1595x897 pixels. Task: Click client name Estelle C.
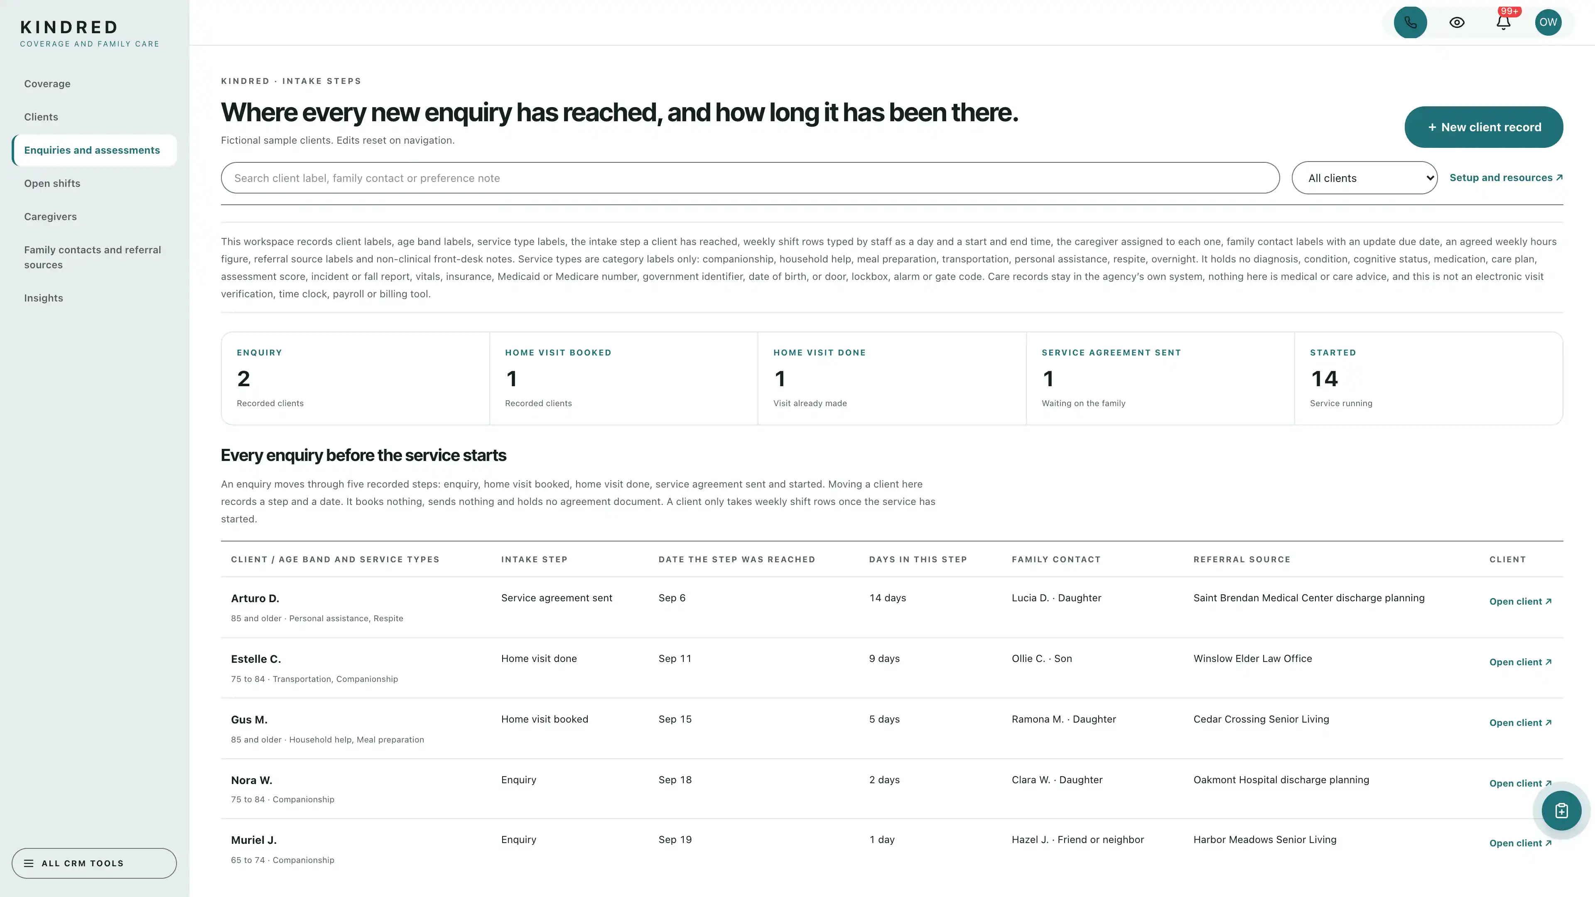[x=256, y=659]
